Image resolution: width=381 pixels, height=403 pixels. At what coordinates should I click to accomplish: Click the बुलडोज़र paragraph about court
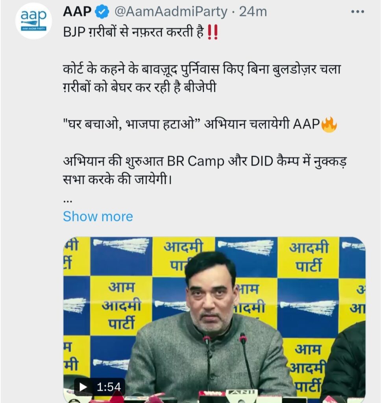(x=202, y=78)
